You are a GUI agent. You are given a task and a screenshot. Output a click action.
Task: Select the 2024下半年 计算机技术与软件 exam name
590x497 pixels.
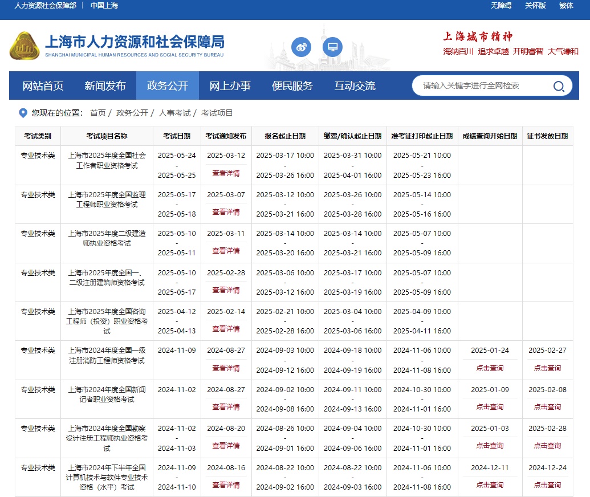point(107,478)
